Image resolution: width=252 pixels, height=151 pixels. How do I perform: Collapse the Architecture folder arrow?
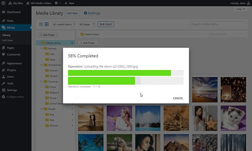pos(41,65)
